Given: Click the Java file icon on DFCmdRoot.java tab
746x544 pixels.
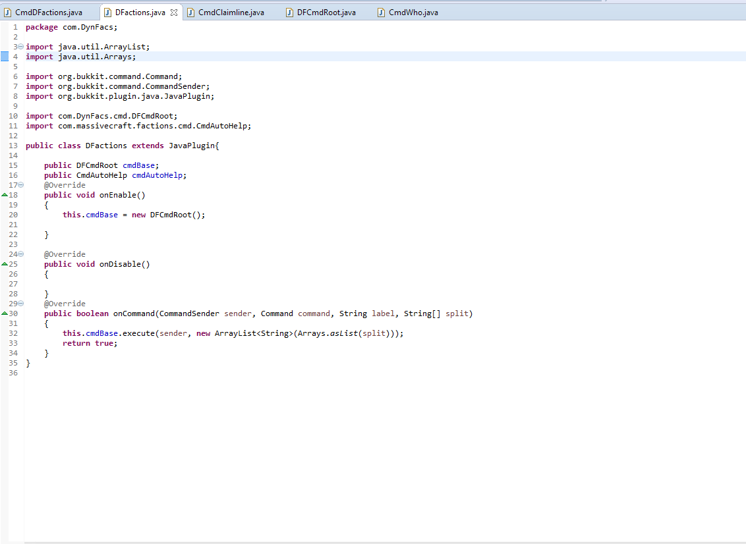Looking at the screenshot, I should pos(290,13).
